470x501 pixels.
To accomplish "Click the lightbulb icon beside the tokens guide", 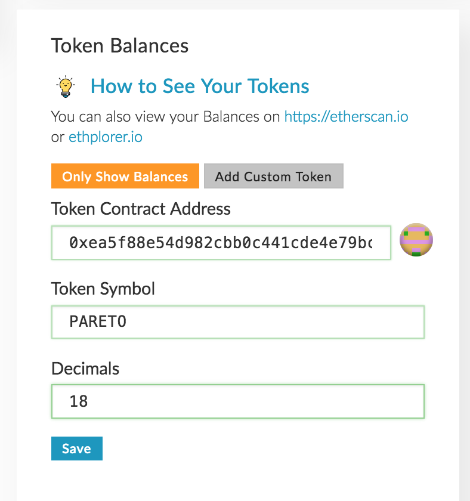I will pos(64,87).
